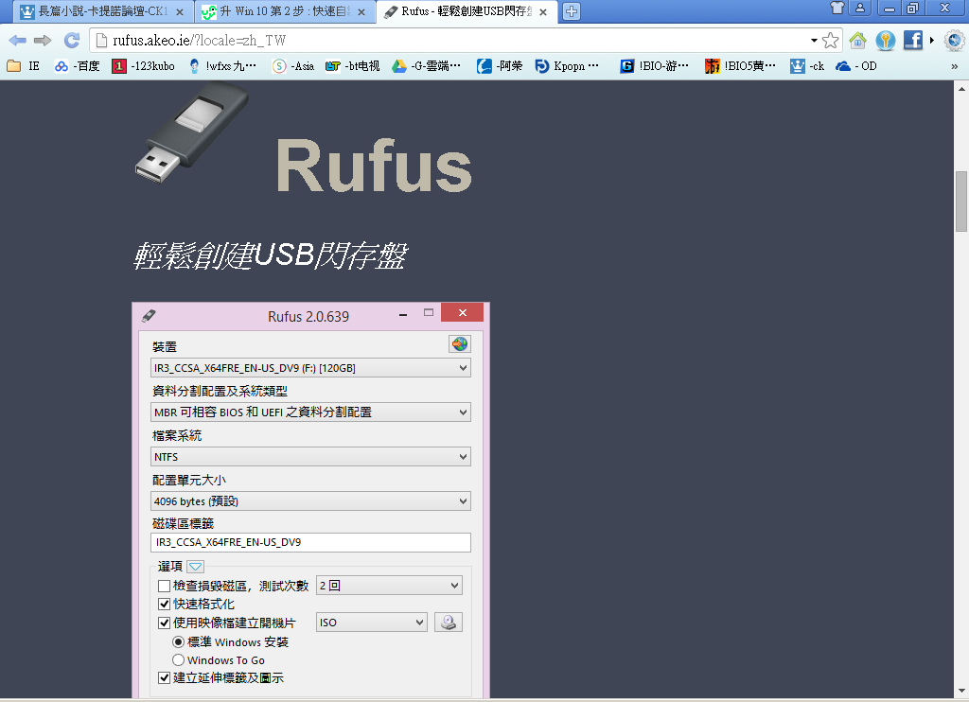Open browser settings gear icon
969x702 pixels.
click(954, 41)
